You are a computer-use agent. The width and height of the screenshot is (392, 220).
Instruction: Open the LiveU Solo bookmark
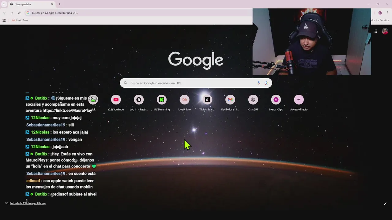(20, 20)
